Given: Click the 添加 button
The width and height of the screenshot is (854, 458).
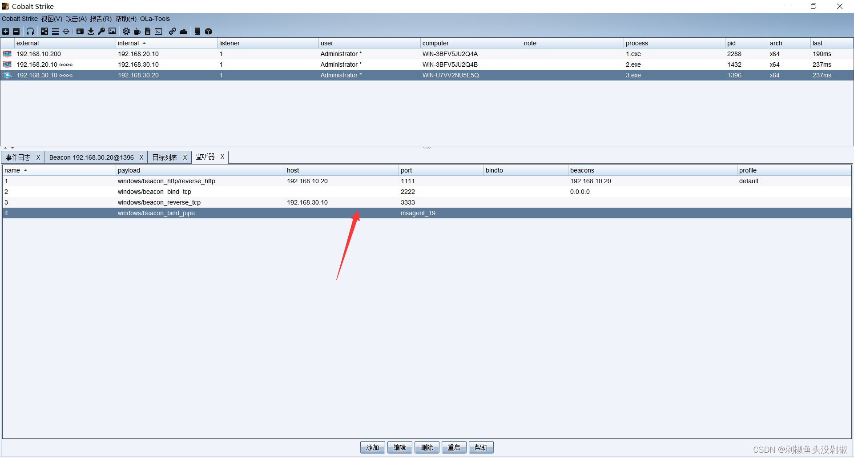Looking at the screenshot, I should click(x=373, y=447).
